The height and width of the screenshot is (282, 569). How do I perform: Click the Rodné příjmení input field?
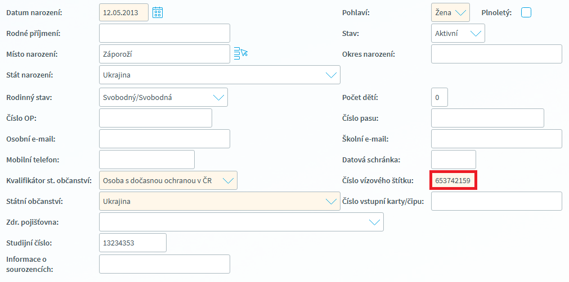pos(164,33)
